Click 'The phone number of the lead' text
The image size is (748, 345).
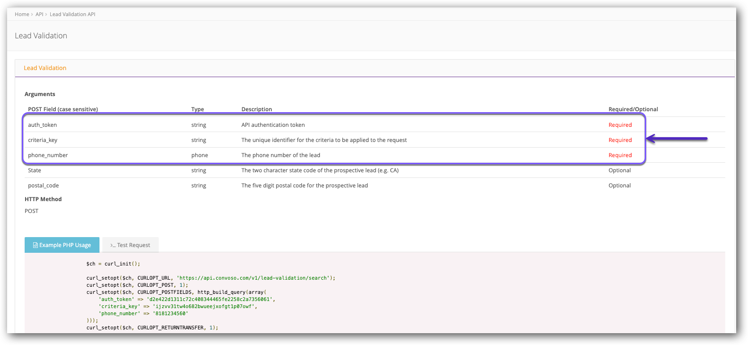point(281,155)
